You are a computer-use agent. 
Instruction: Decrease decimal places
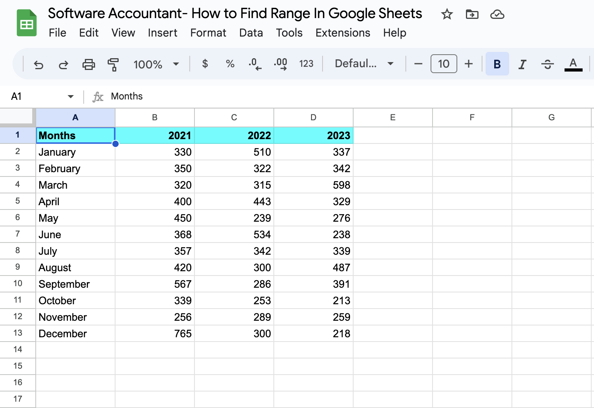pos(255,64)
